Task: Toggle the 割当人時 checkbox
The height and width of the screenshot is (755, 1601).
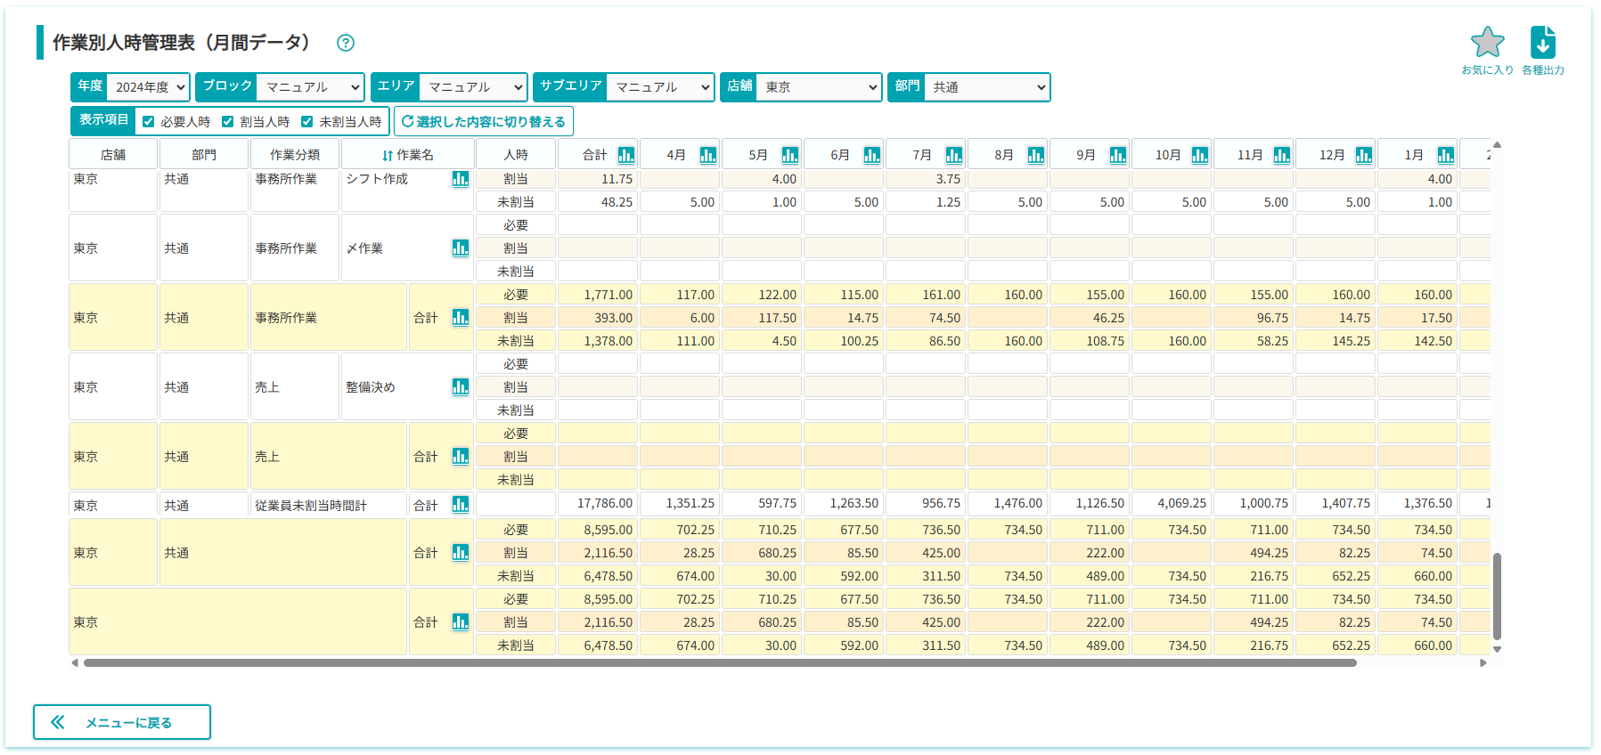Action: pos(228,122)
